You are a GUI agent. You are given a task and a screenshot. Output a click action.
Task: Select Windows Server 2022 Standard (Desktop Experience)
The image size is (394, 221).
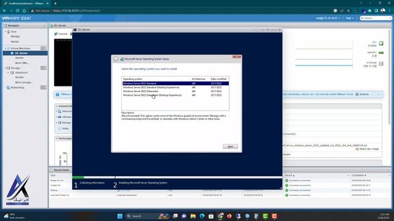(x=175, y=87)
